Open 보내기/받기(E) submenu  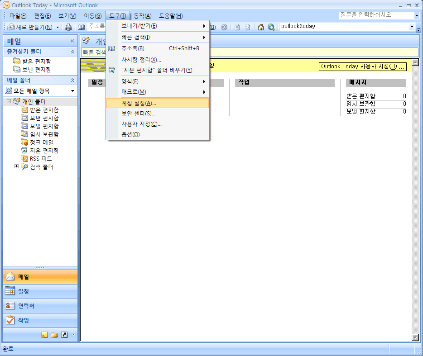pyautogui.click(x=158, y=26)
